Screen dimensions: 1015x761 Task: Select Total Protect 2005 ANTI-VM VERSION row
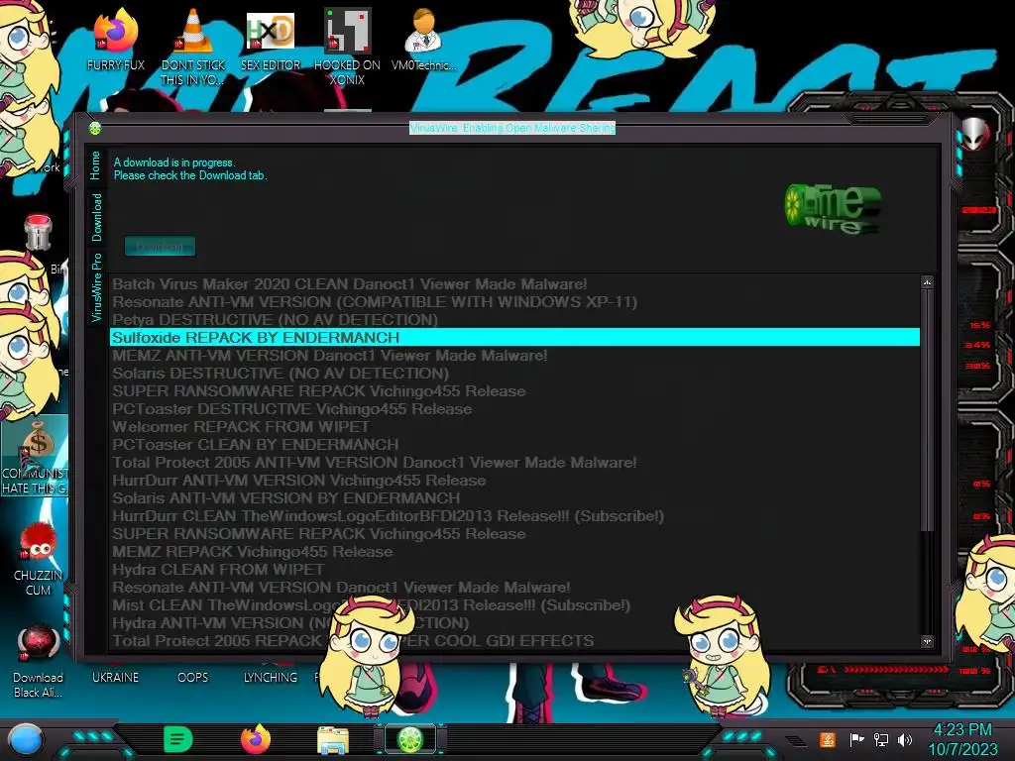(514, 463)
